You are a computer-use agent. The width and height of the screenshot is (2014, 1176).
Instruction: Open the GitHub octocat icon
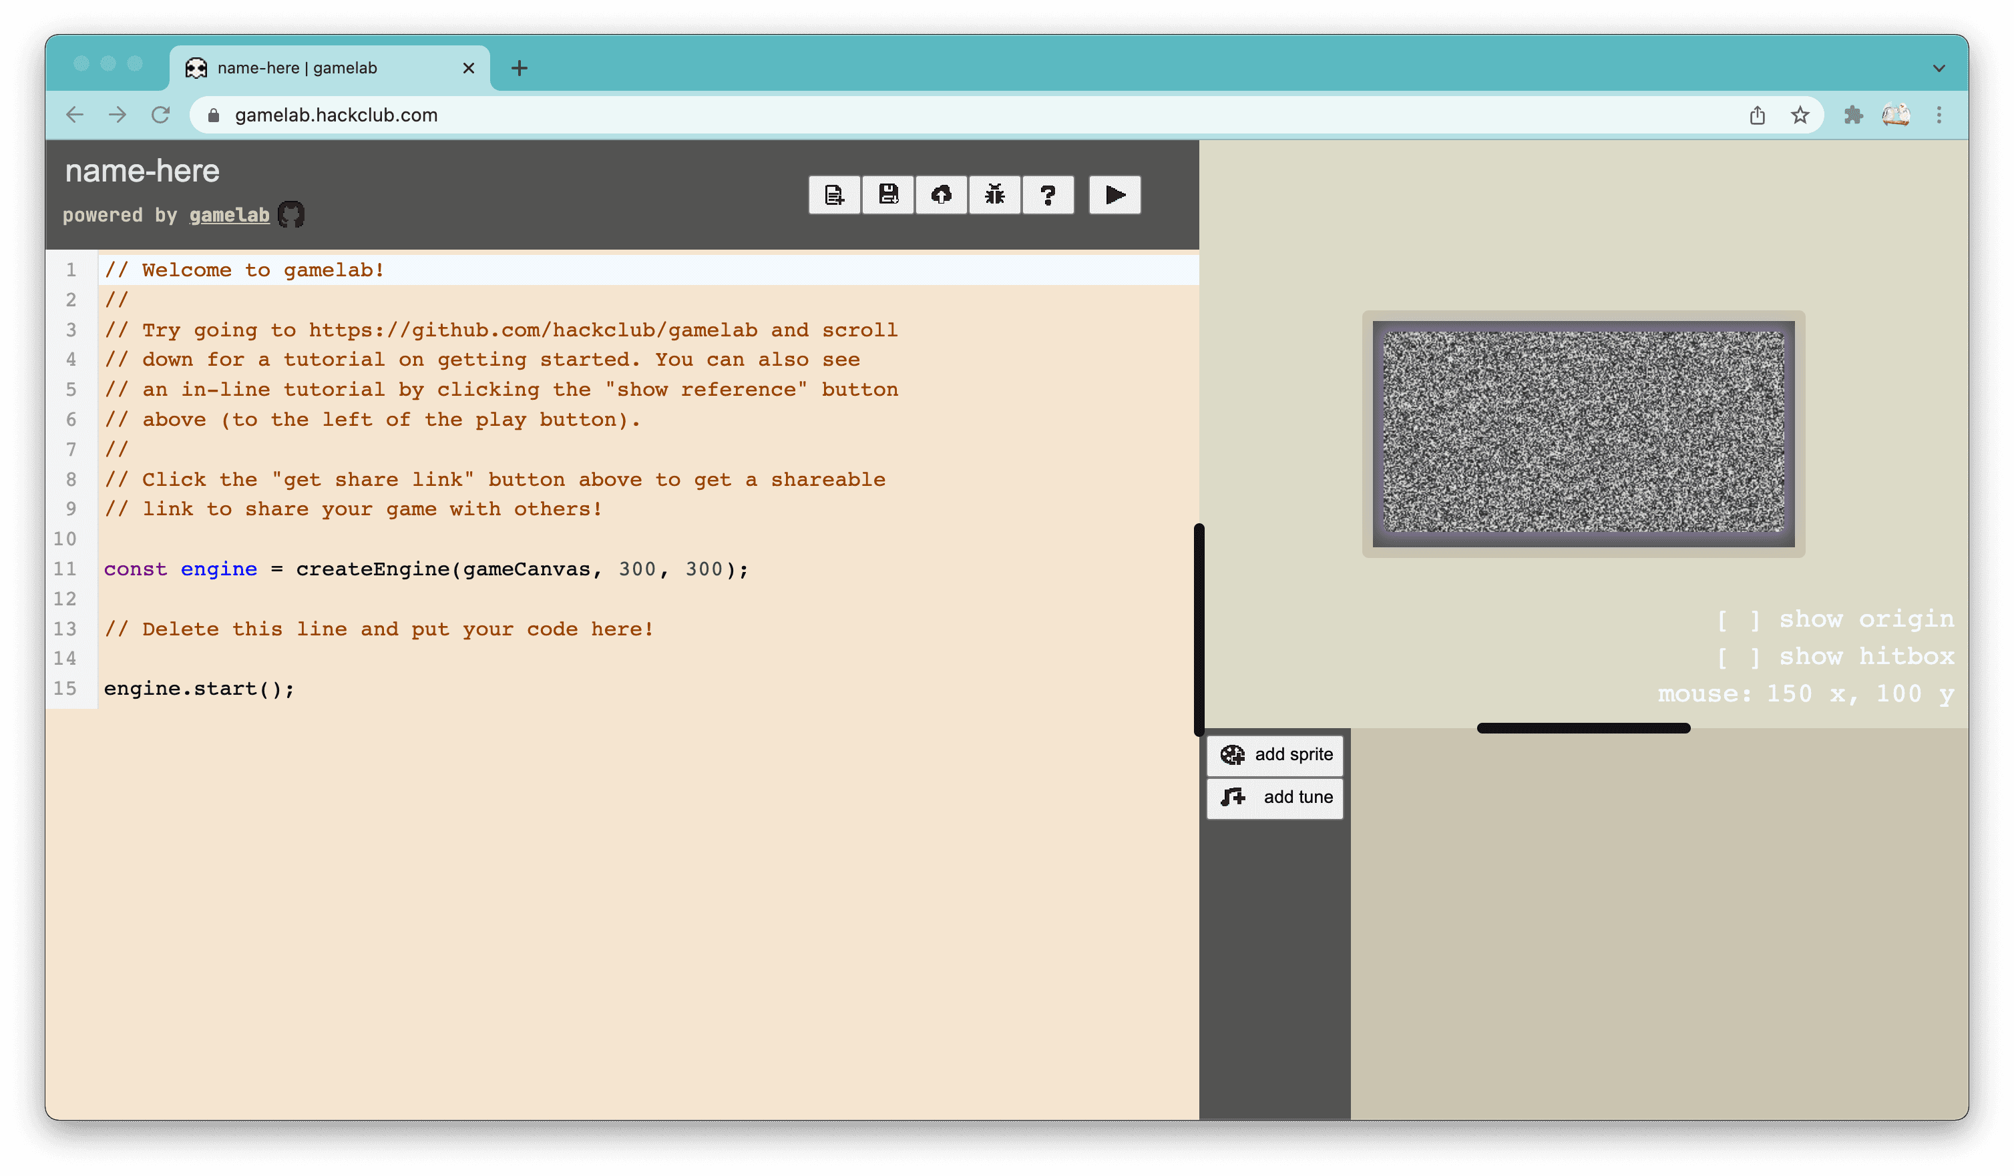click(291, 214)
